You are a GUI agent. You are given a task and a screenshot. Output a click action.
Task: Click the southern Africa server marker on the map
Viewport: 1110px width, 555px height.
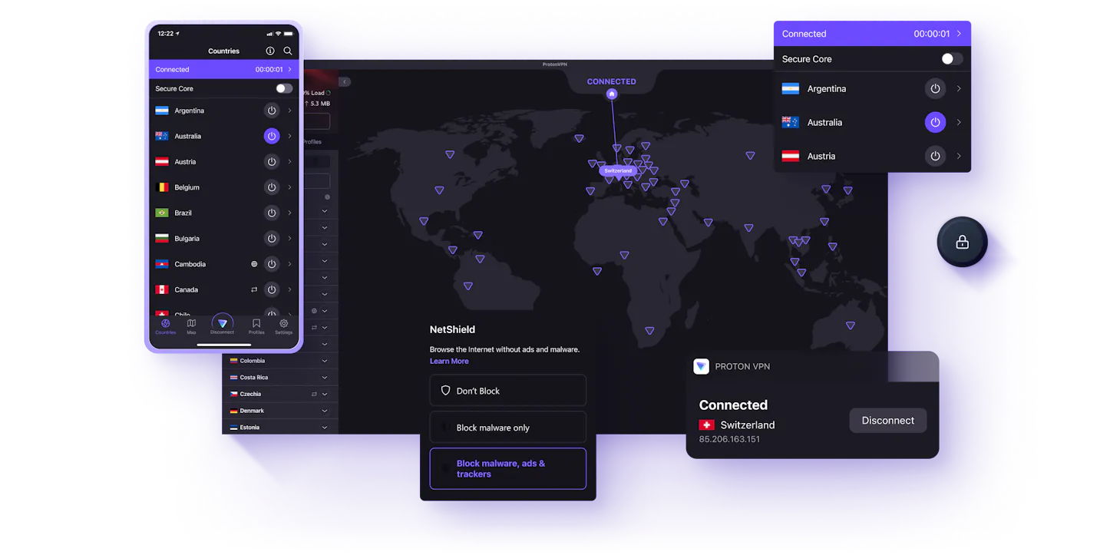(x=649, y=331)
